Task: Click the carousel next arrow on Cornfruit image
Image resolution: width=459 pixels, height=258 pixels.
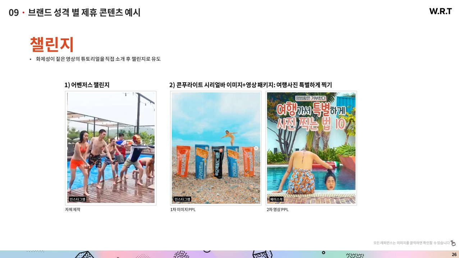Action: coord(256,148)
